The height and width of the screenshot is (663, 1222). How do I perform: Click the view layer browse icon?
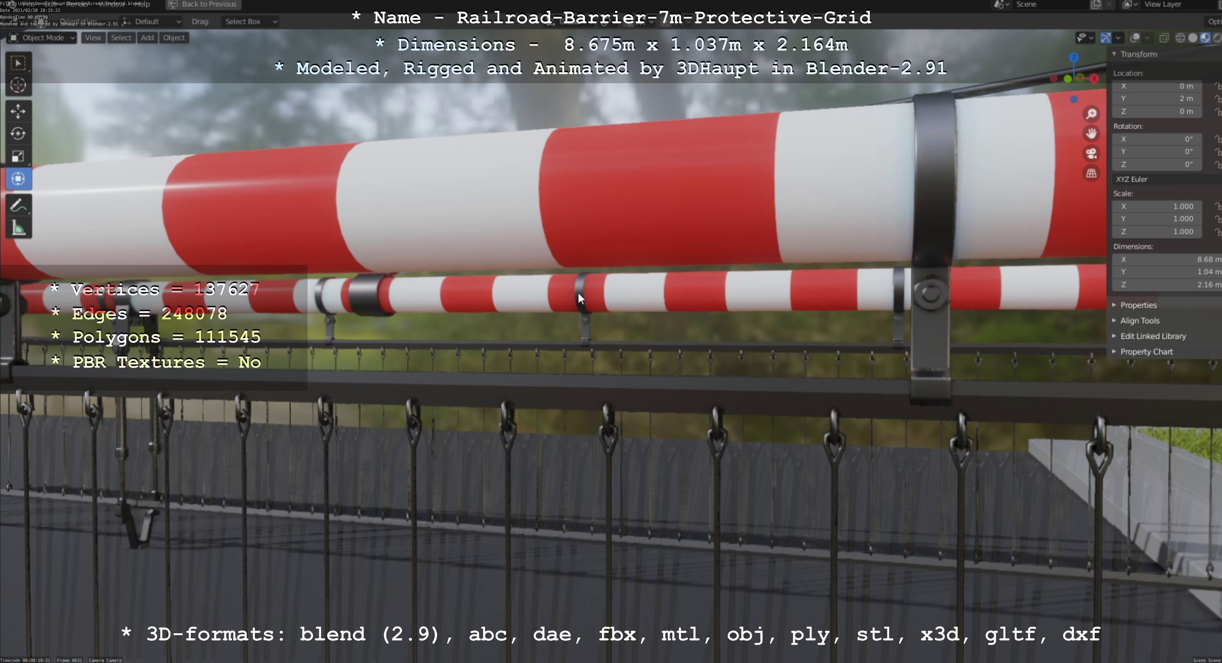[1130, 4]
